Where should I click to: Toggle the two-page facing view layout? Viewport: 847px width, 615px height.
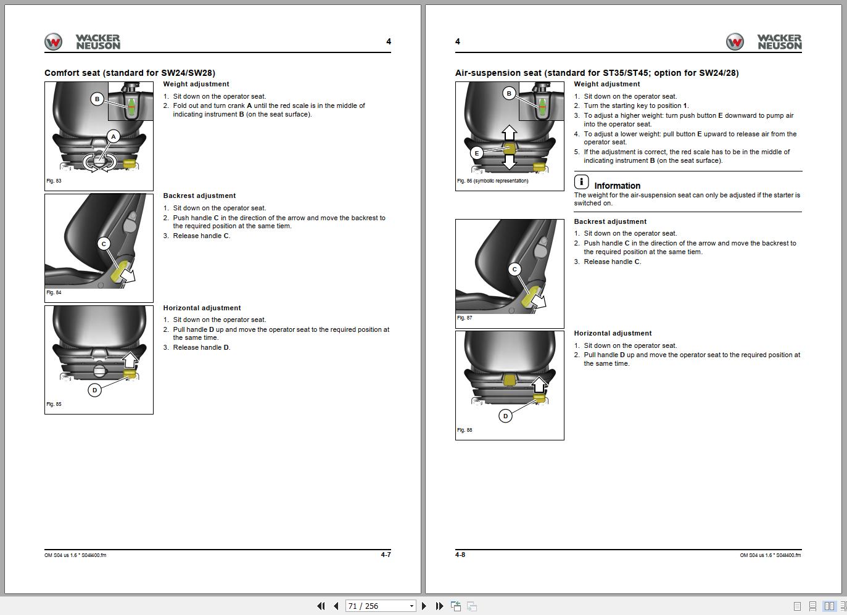[x=829, y=606]
